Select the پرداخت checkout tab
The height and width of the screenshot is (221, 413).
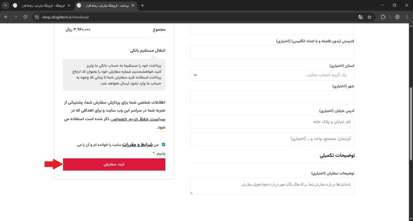[x=106, y=6]
